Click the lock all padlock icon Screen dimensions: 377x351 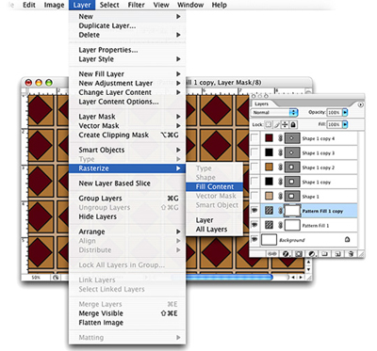coord(293,124)
